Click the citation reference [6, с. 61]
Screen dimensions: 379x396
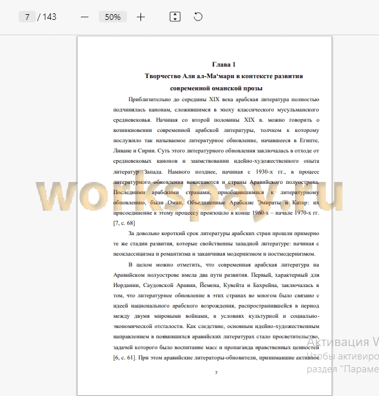(x=124, y=358)
